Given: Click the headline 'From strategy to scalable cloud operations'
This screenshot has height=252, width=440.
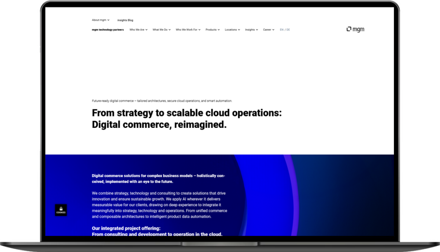Looking at the screenshot, I should coord(187,119).
